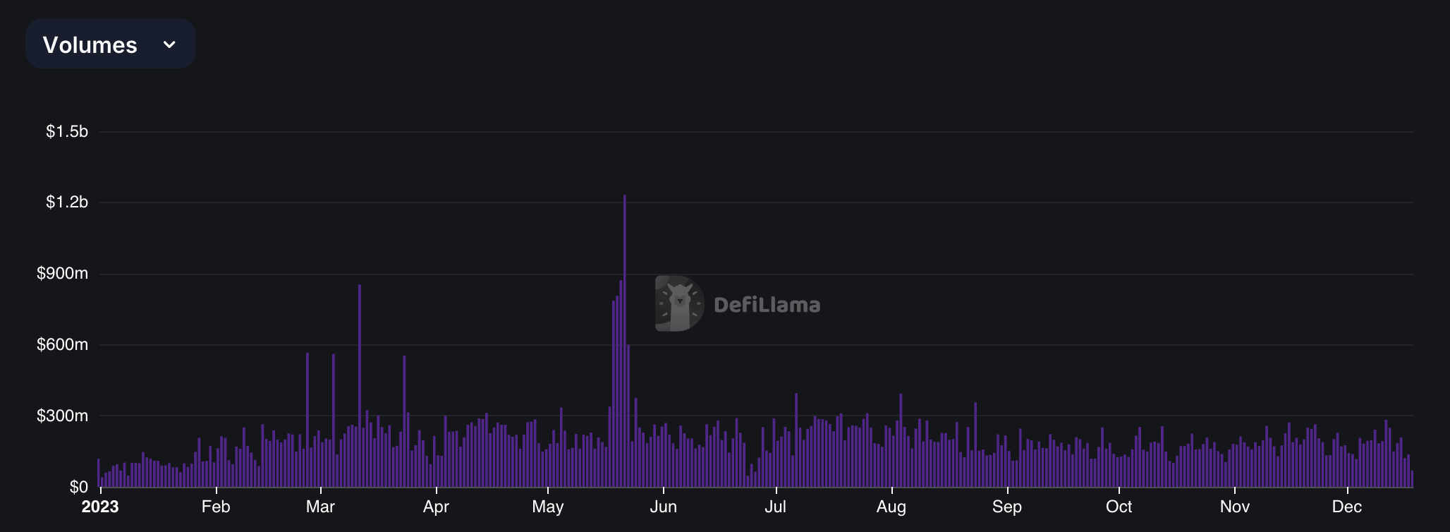Select the May label on the x-axis
1450x532 pixels.
click(x=548, y=507)
